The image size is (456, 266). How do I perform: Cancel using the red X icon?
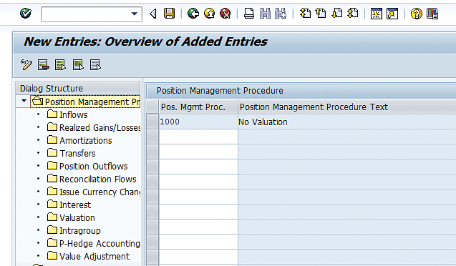point(225,14)
